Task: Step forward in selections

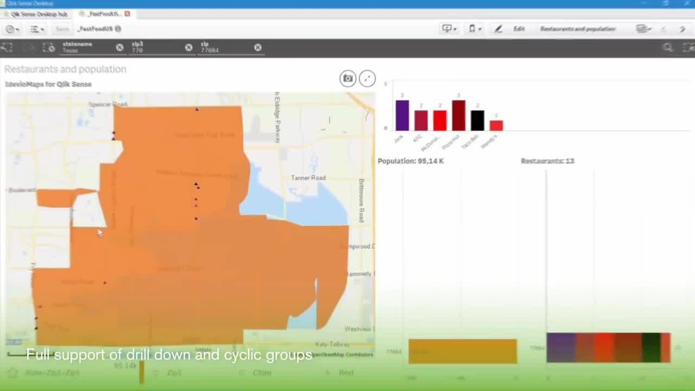Action: tap(28, 47)
